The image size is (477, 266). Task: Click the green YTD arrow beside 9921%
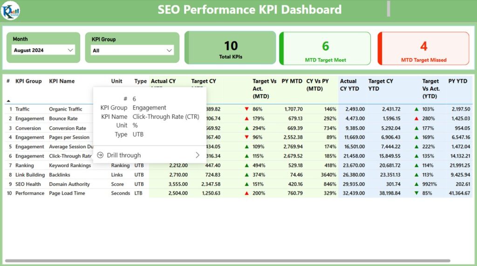click(416, 184)
